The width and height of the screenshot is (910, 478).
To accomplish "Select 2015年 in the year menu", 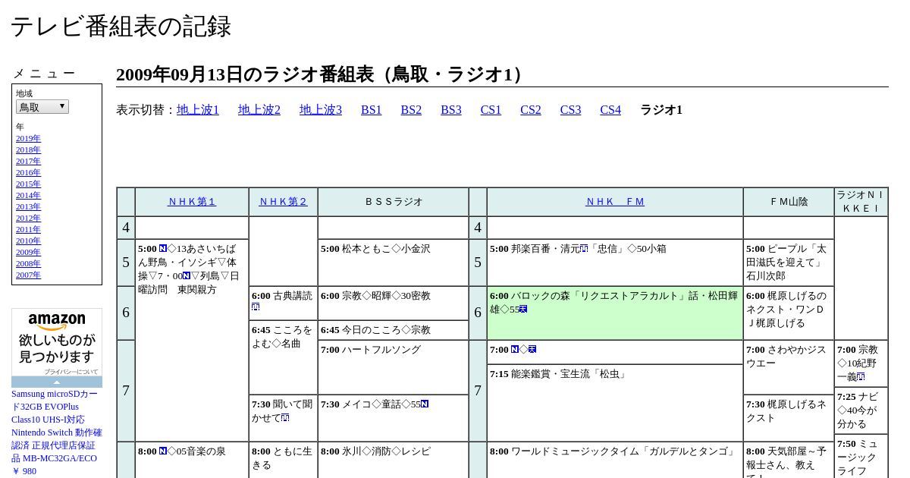I will click(x=28, y=184).
